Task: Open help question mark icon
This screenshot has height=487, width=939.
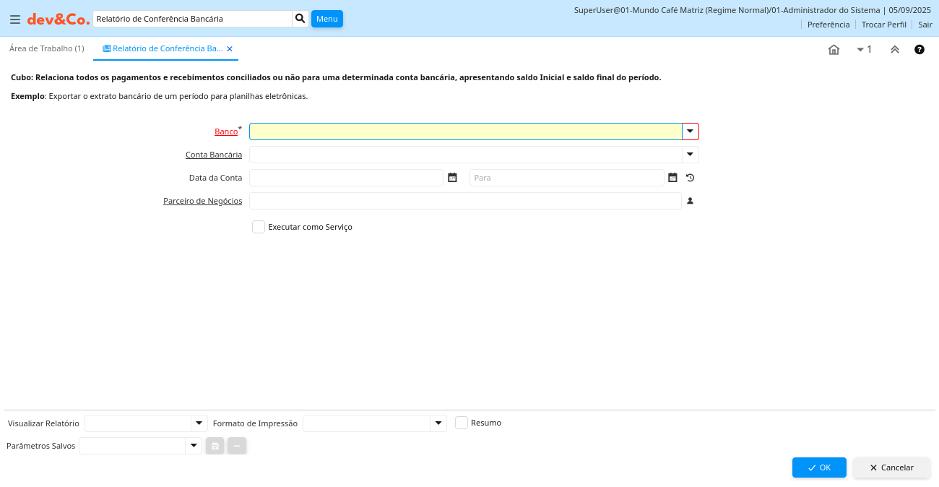Action: [x=919, y=50]
